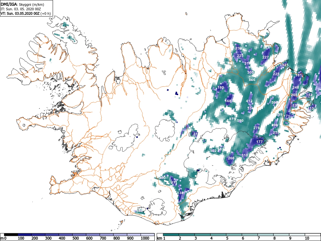Click visibility value 325 on the map
This screenshot has height=241, width=321.
285,65
